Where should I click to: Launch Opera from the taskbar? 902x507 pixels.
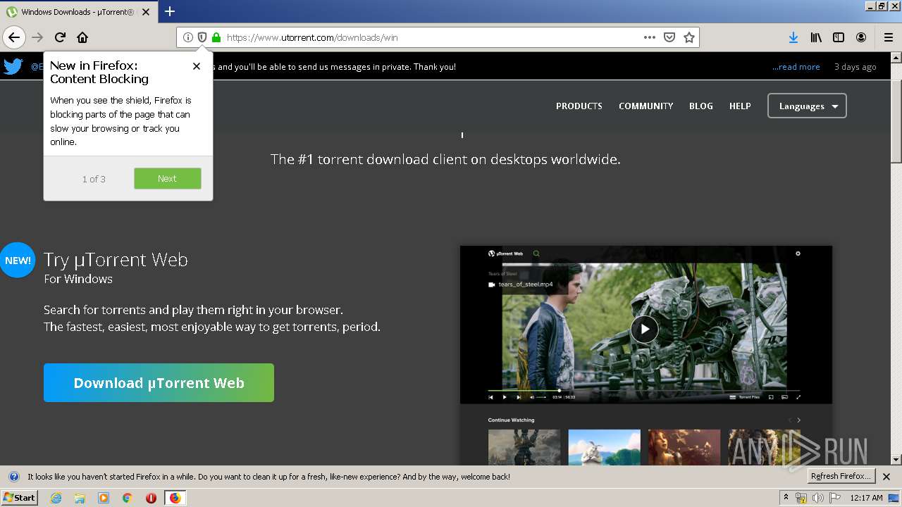(151, 498)
